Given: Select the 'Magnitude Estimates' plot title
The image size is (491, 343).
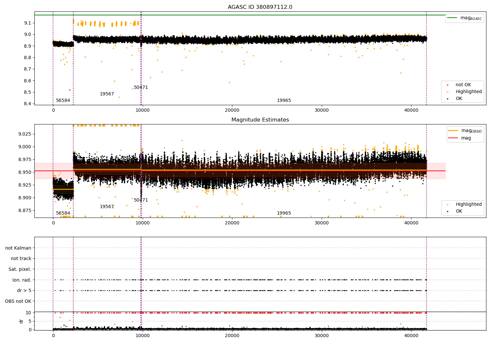Looking at the screenshot, I should click(x=260, y=120).
